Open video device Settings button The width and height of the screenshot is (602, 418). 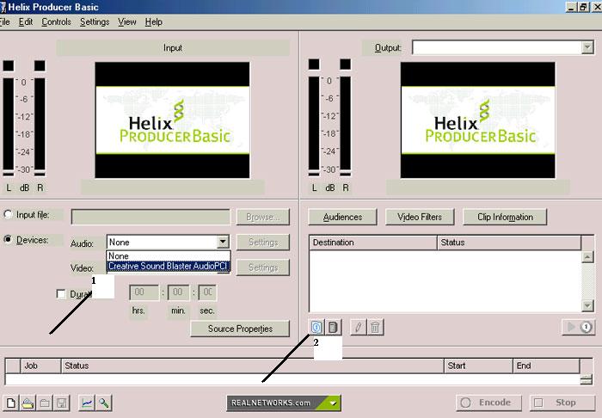click(263, 267)
